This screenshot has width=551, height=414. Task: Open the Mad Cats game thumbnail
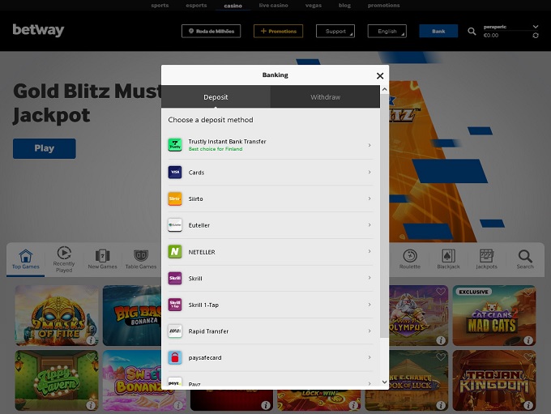tap(493, 314)
